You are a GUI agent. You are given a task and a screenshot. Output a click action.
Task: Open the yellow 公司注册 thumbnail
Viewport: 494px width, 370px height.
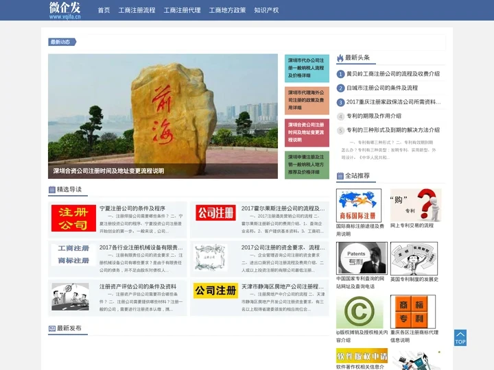click(215, 291)
